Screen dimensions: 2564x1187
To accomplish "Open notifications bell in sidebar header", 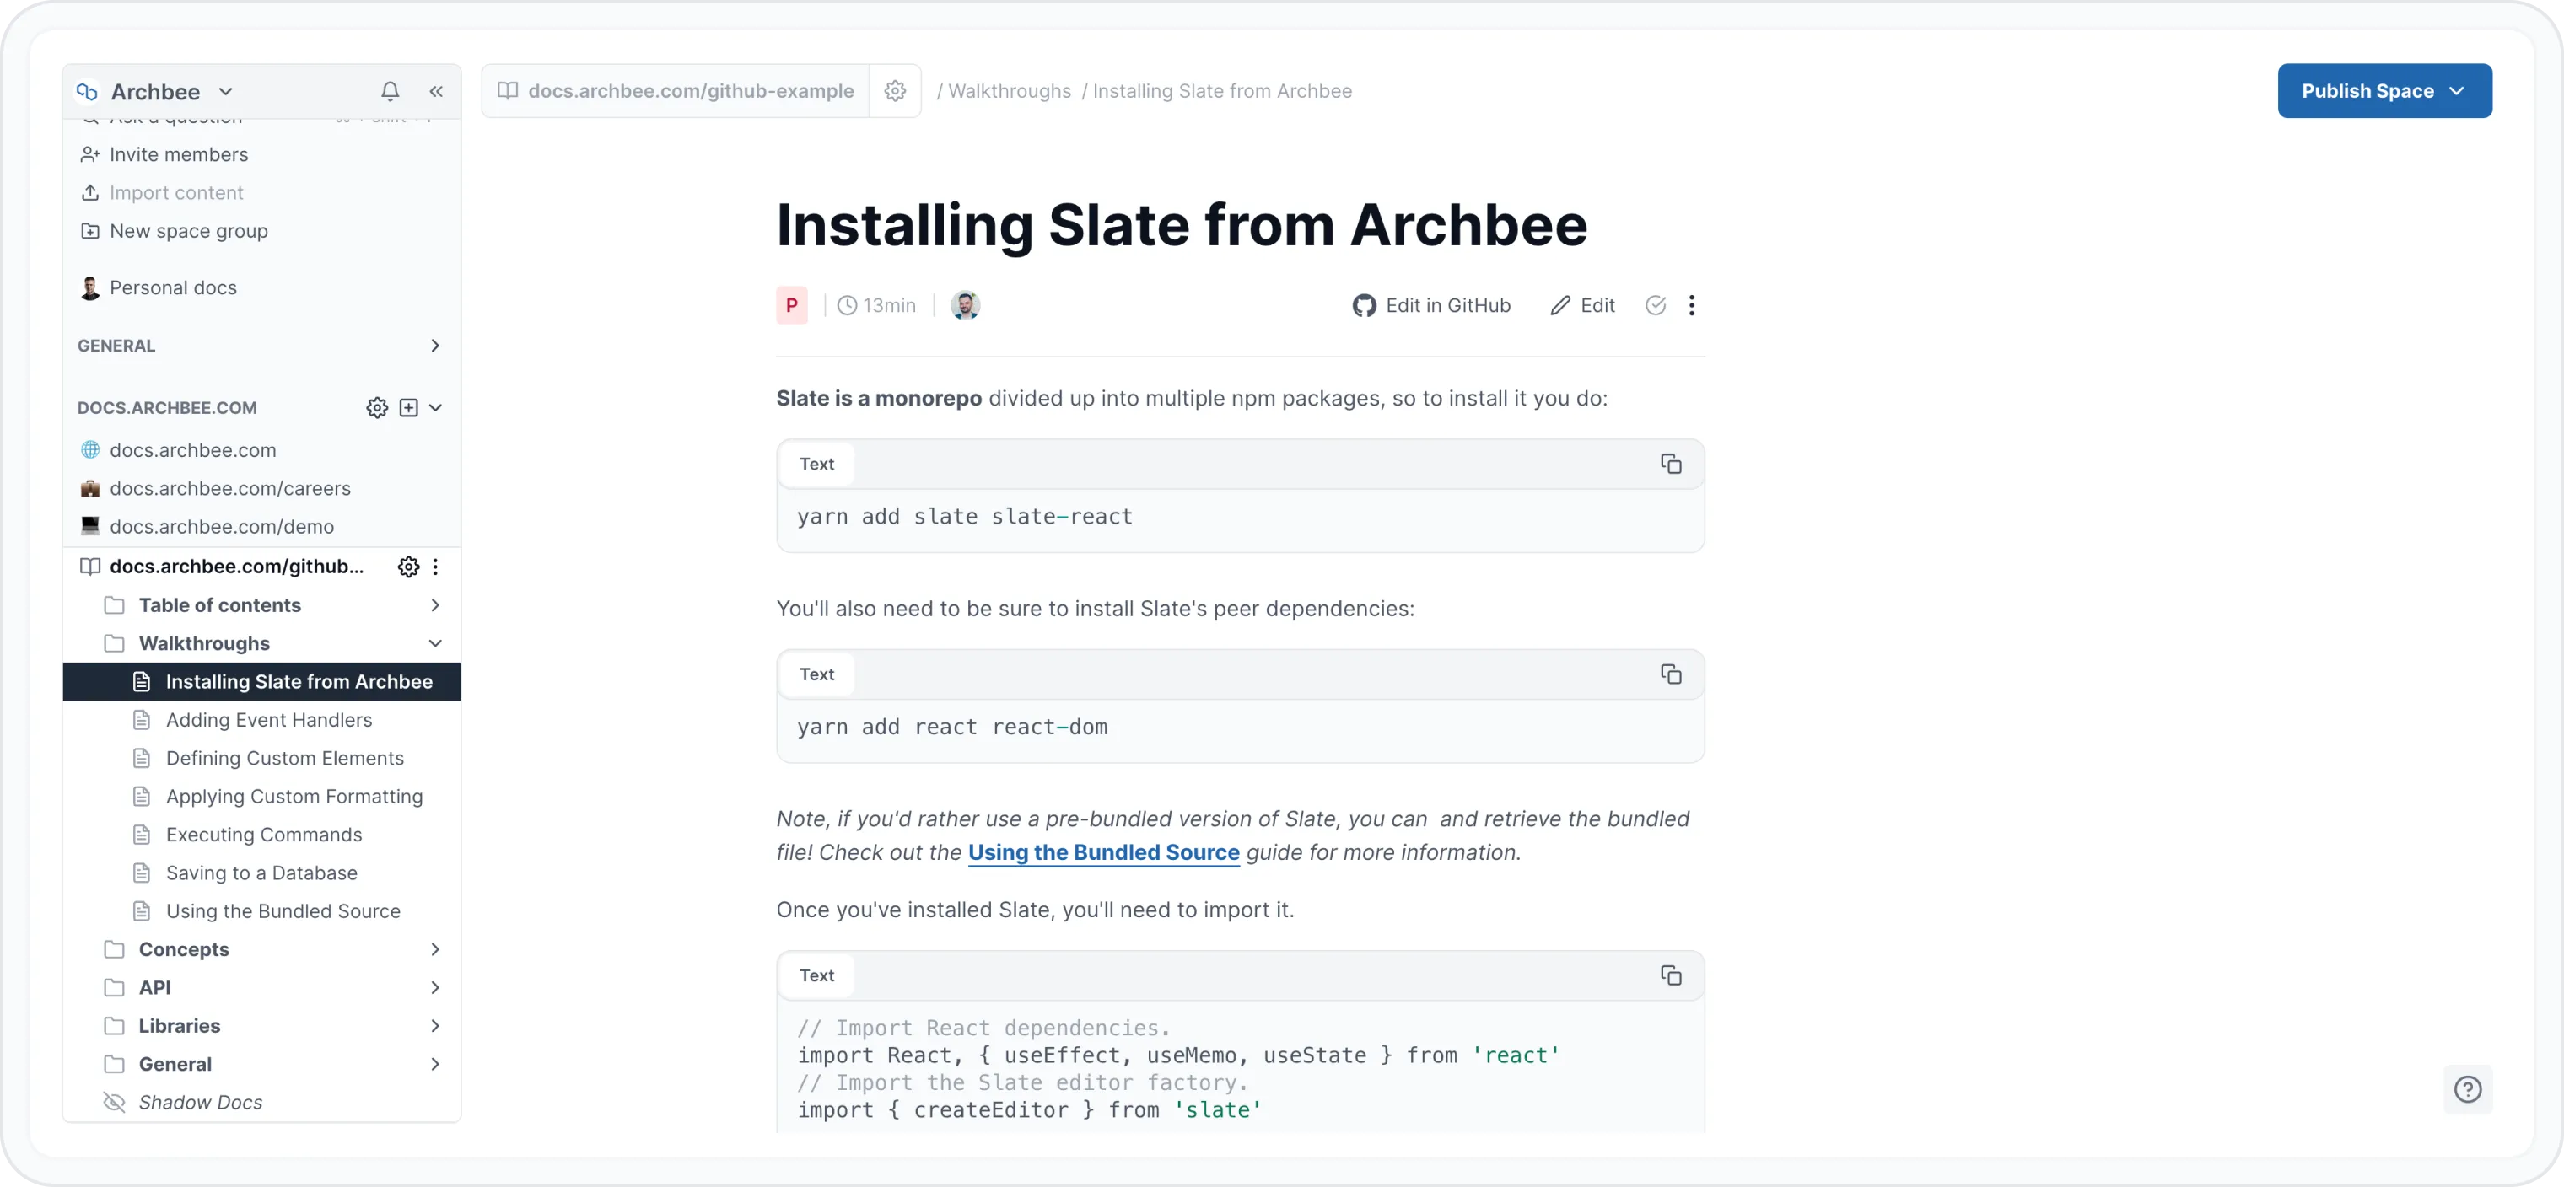I will pyautogui.click(x=391, y=92).
